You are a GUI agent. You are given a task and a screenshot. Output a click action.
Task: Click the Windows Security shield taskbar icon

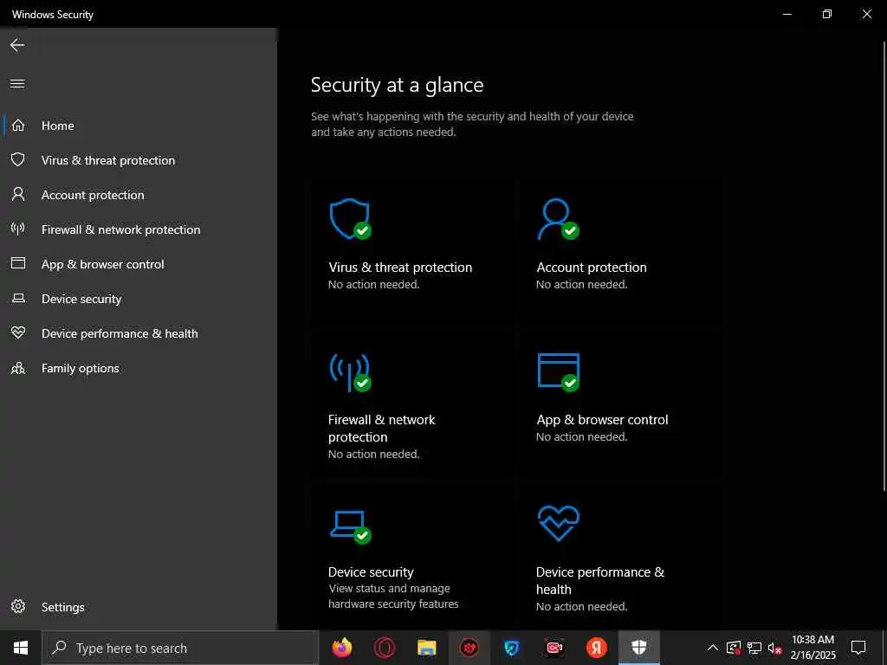coord(638,648)
